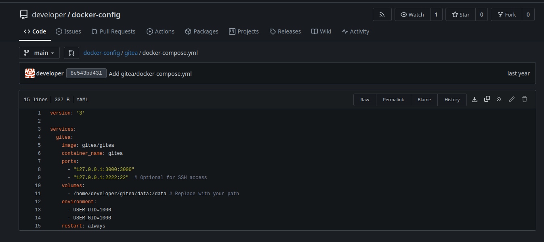Download the docker-compose.yml file

coord(475,99)
